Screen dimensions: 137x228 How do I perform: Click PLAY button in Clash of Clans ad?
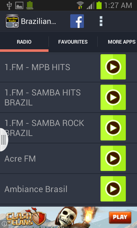pyautogui.click(x=120, y=217)
